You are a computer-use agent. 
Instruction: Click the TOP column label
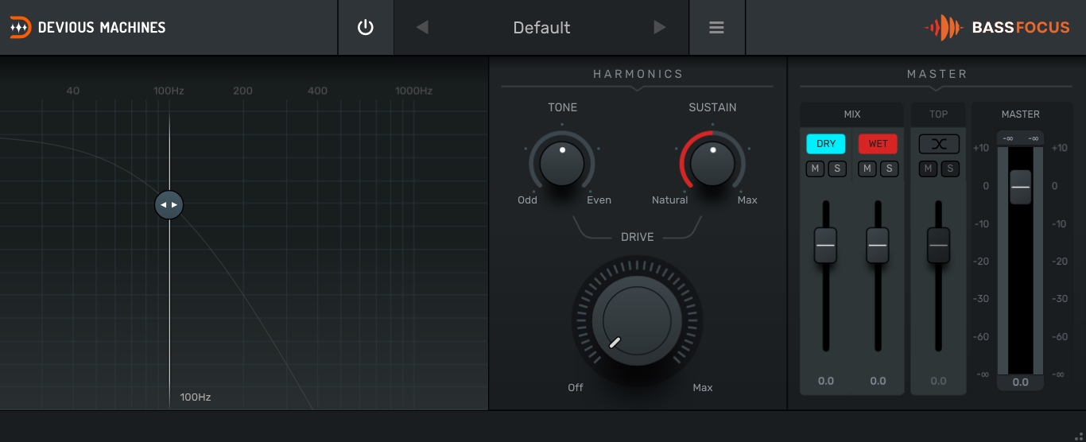939,114
